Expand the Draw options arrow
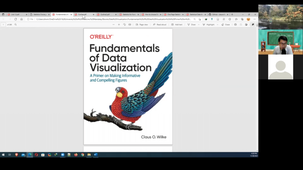This screenshot has width=303, height=170. point(199,25)
